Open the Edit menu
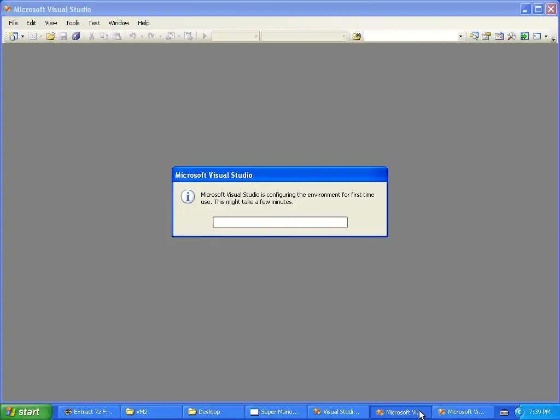The height and width of the screenshot is (420, 560). (31, 23)
